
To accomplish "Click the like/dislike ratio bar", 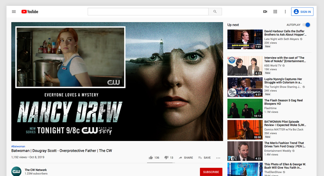I will (x=161, y=162).
